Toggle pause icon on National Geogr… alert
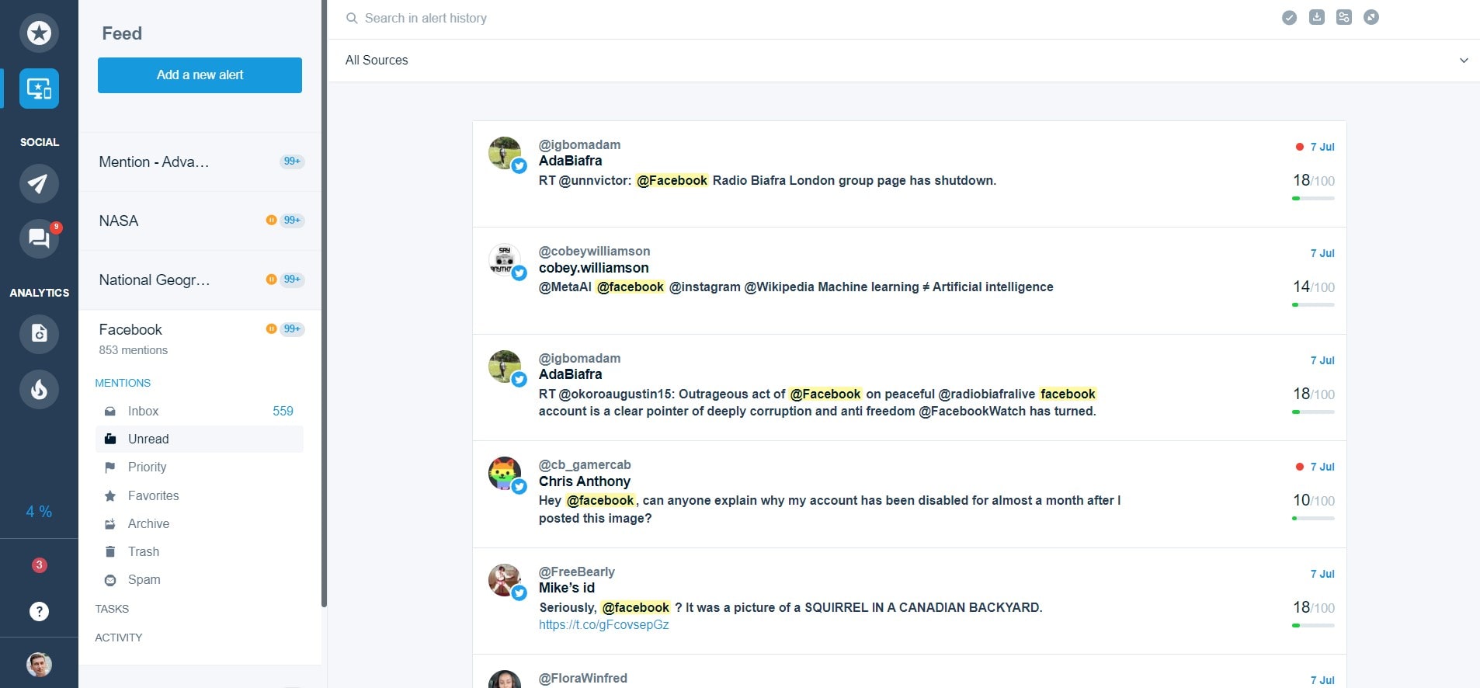Viewport: 1480px width, 688px height. point(271,279)
